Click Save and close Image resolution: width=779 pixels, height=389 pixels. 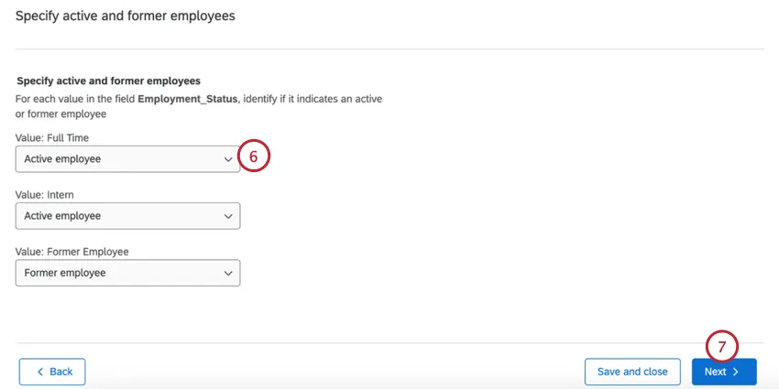point(632,372)
